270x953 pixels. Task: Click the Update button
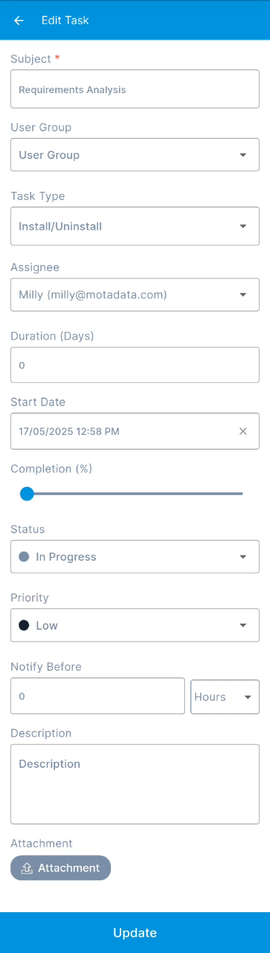click(135, 933)
